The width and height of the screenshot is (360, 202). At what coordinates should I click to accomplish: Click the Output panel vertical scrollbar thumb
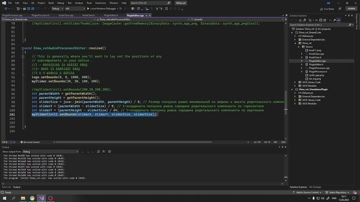coord(286,177)
